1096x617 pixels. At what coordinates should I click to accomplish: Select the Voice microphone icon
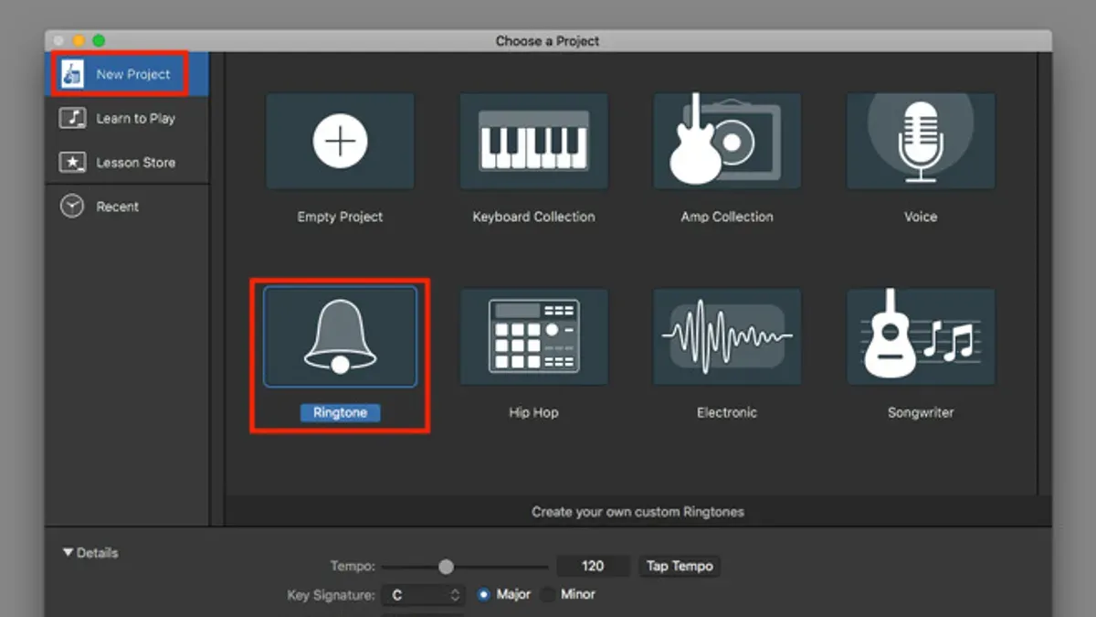pos(921,141)
